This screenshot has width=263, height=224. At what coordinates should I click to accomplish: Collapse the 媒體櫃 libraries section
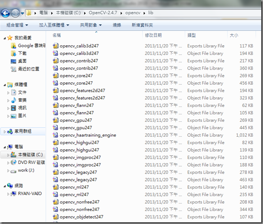(x=5, y=85)
